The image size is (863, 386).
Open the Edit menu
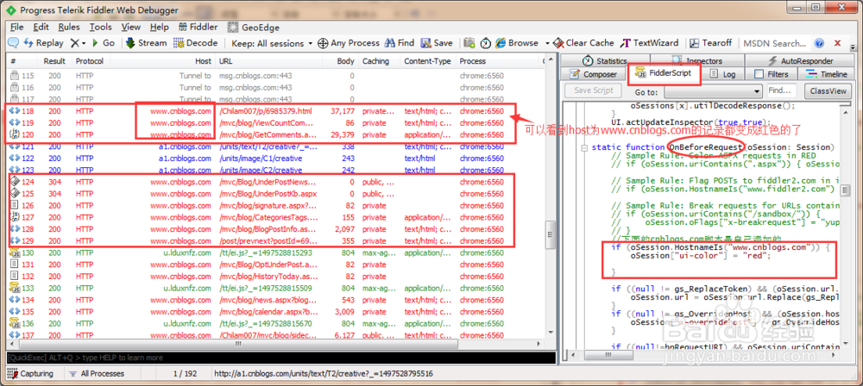click(x=41, y=27)
